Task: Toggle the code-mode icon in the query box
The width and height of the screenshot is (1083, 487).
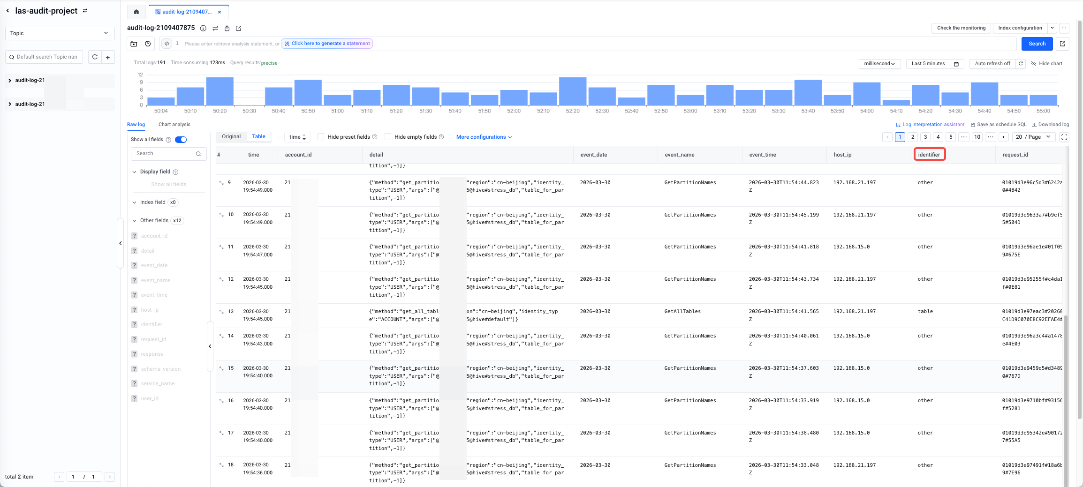Action: point(167,44)
